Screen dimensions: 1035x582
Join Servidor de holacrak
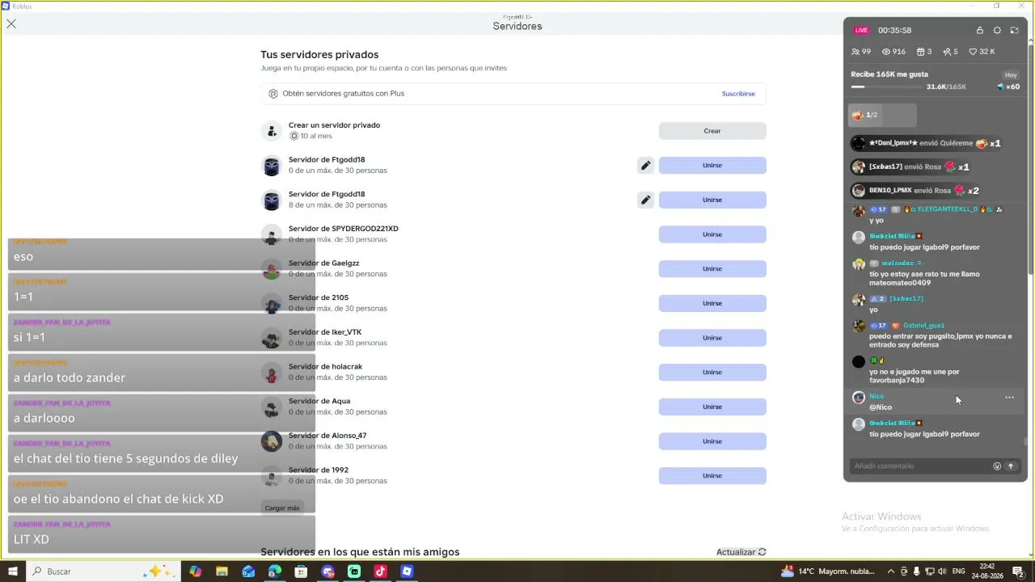pyautogui.click(x=712, y=373)
